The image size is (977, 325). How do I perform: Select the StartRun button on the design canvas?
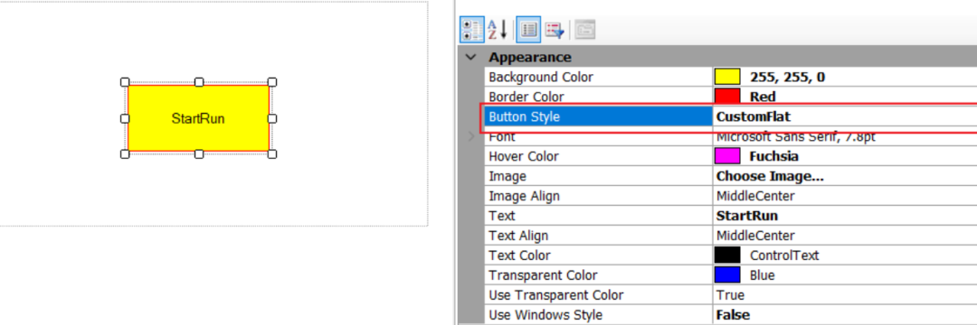[x=198, y=118]
